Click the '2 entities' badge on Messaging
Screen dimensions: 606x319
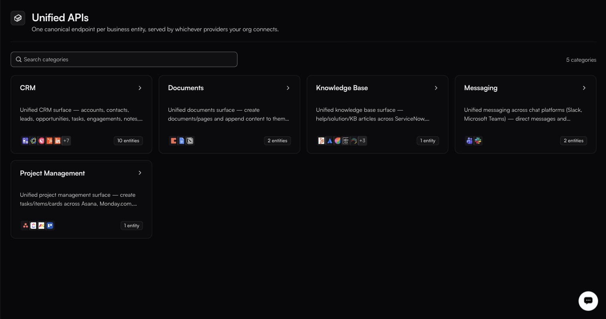574,141
